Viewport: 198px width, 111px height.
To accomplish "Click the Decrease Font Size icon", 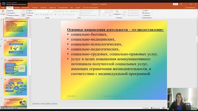I will [57, 11].
